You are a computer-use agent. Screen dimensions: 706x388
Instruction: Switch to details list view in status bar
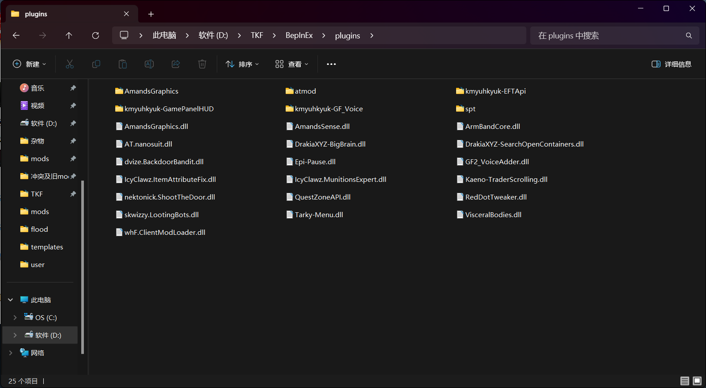pos(685,380)
